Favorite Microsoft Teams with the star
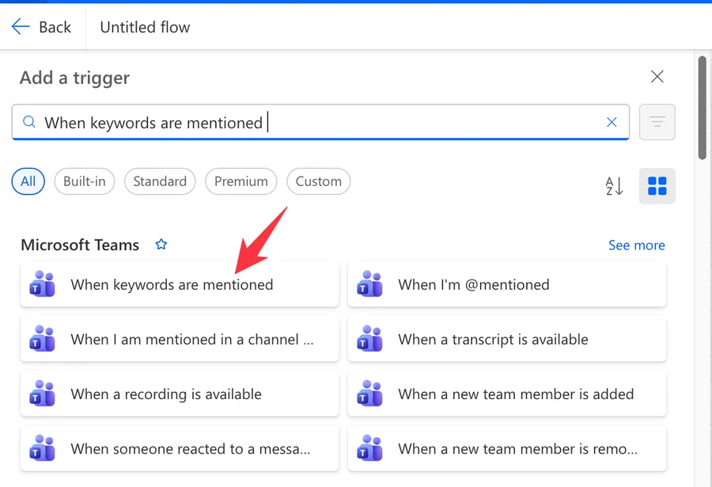Screen dimensions: 712x487 pyautogui.click(x=161, y=245)
